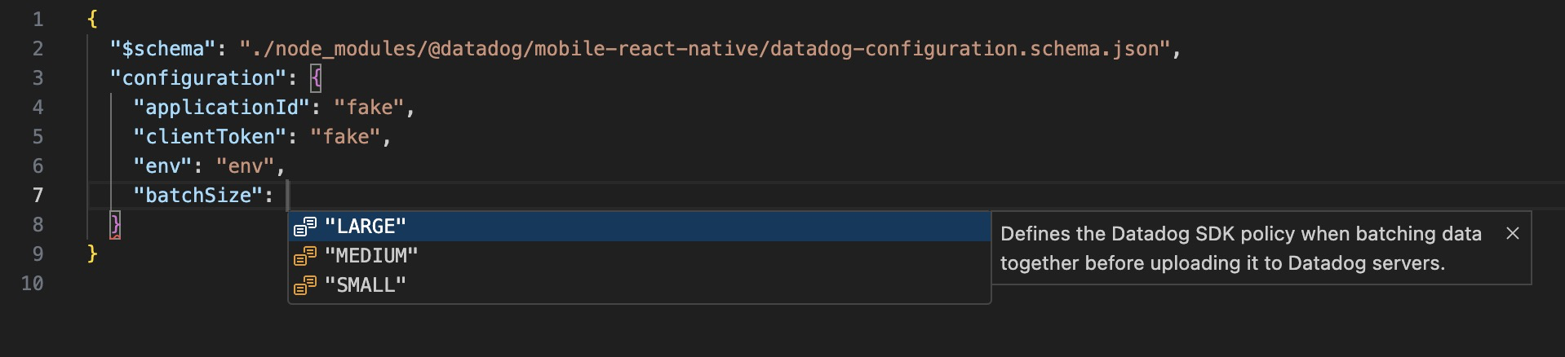The image size is (1565, 357).
Task: Click the "configuration" property key
Action: 197,78
